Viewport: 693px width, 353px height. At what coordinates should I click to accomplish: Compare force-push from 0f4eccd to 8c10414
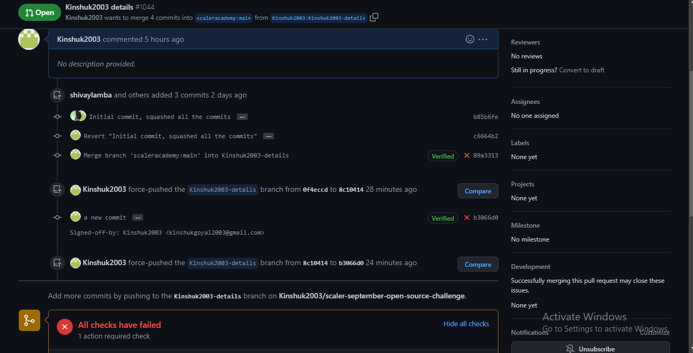478,191
